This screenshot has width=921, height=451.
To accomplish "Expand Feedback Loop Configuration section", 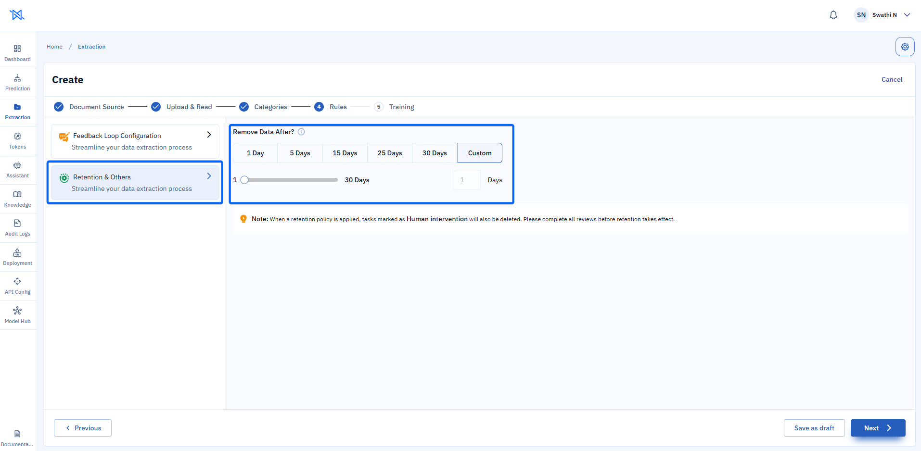I will click(x=135, y=141).
